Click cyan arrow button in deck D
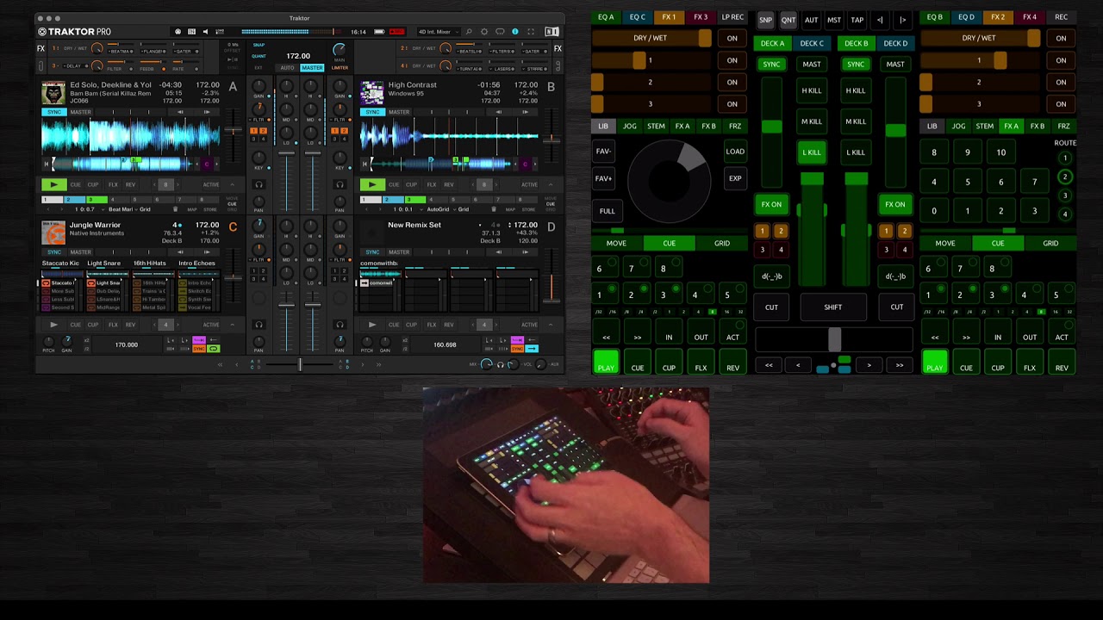1103x620 pixels. tap(532, 348)
